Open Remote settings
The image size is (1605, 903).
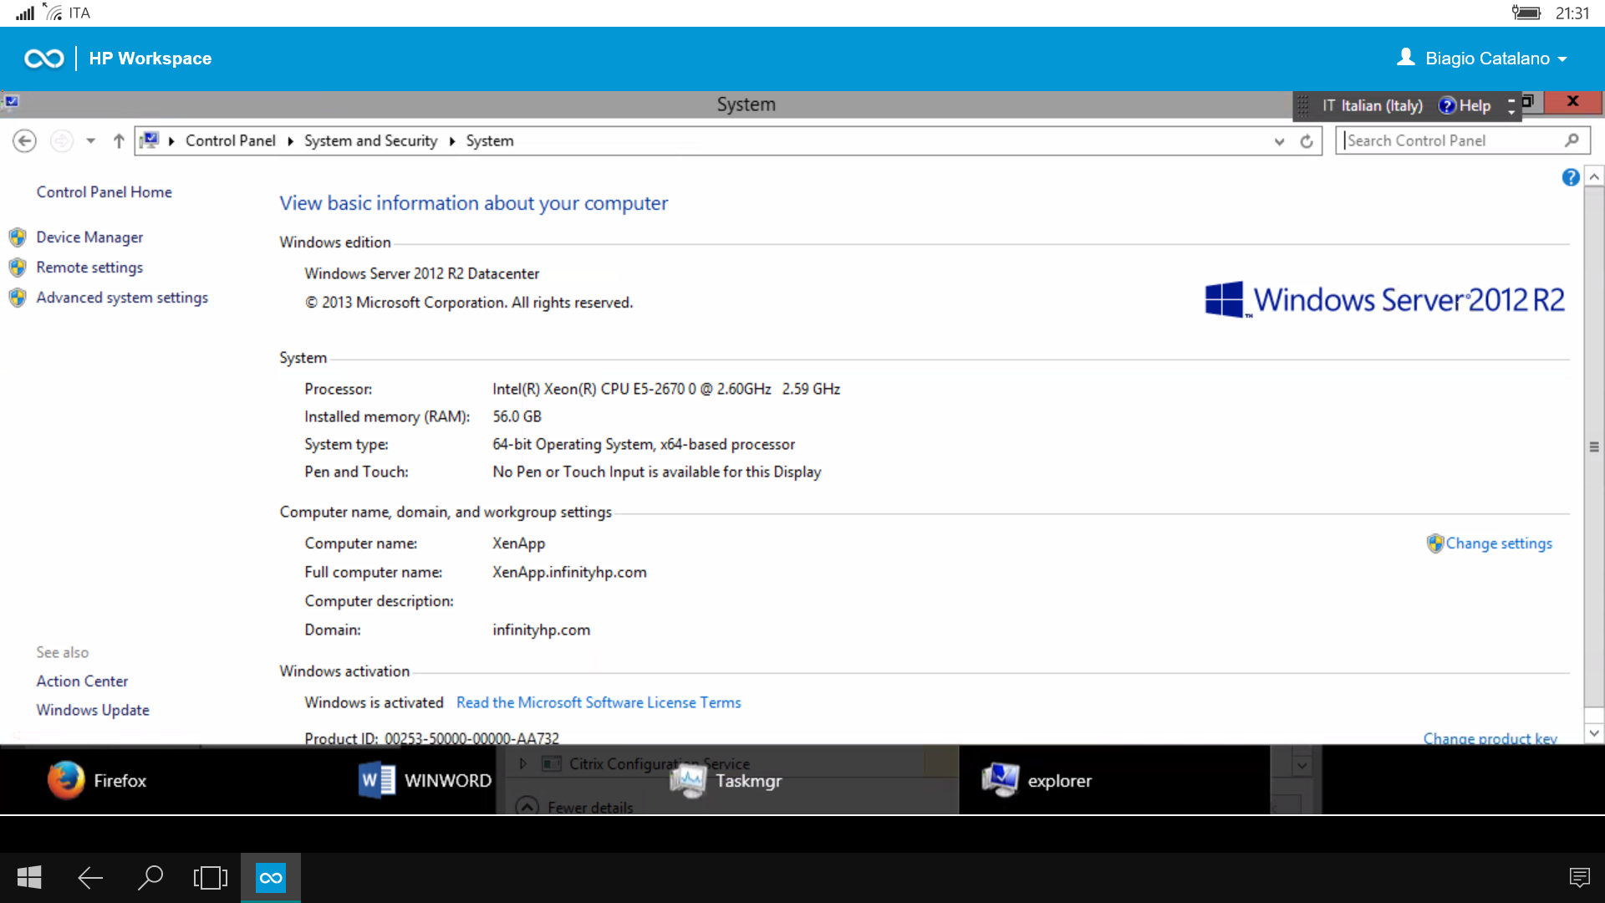(89, 268)
